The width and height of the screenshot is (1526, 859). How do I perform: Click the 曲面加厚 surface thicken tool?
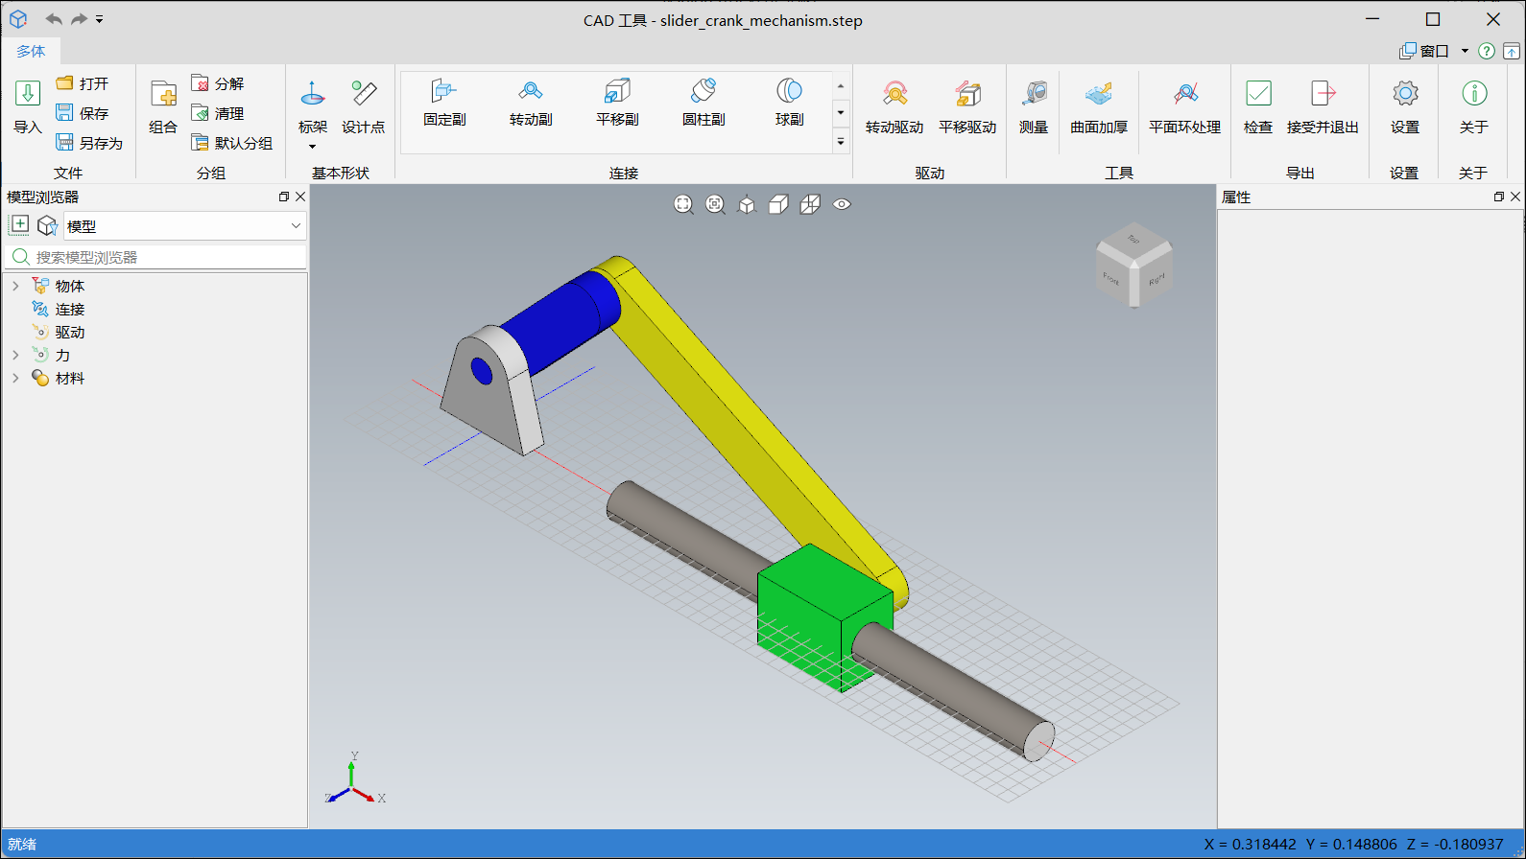click(x=1099, y=106)
